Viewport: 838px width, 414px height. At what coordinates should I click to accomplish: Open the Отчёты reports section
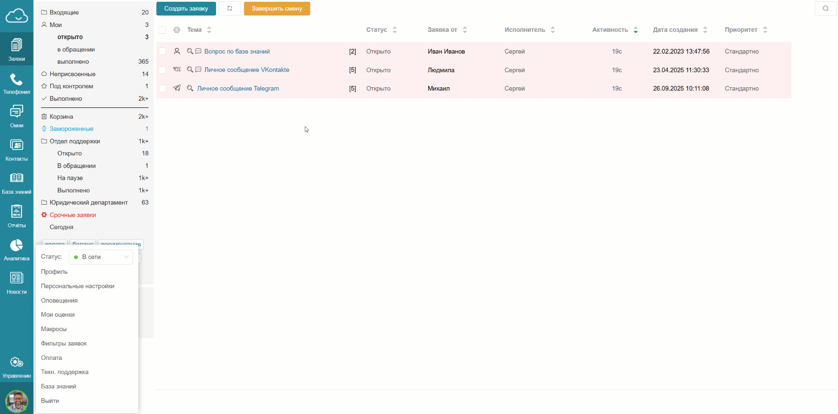coord(17,216)
